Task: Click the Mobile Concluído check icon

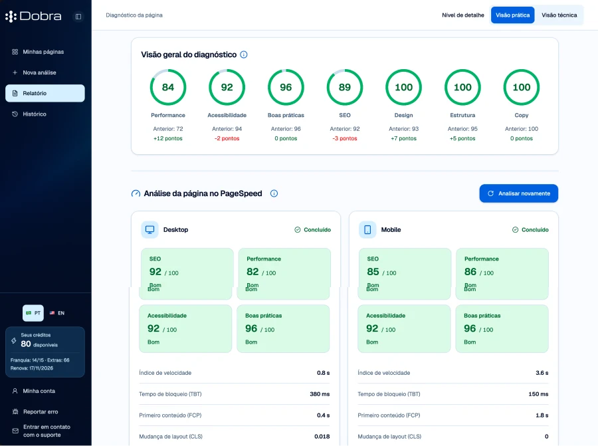Action: [x=515, y=230]
